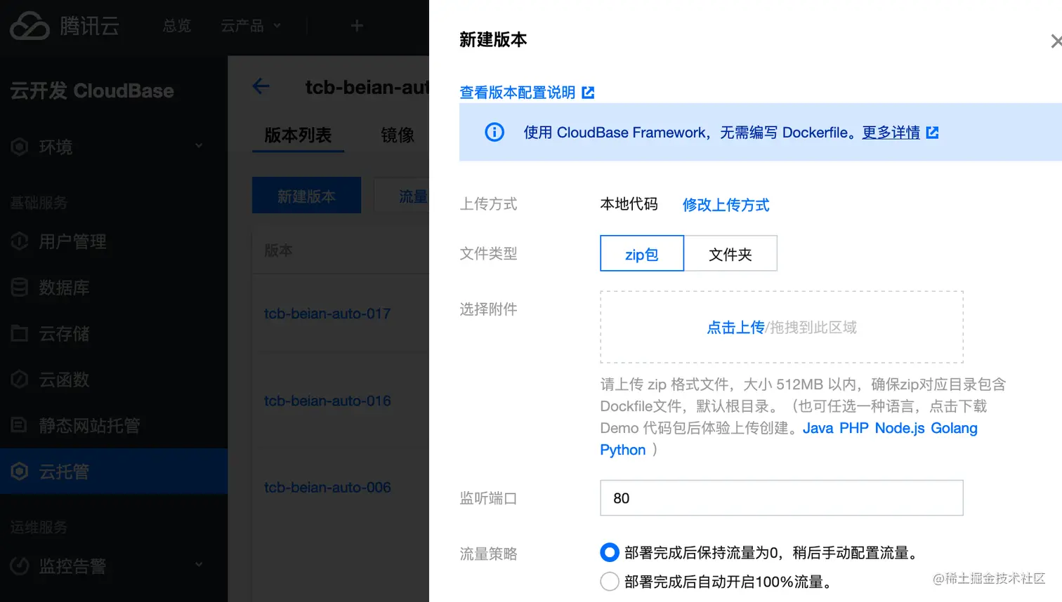1062x602 pixels.
Task: Click the info icon in blue banner
Action: click(x=494, y=132)
